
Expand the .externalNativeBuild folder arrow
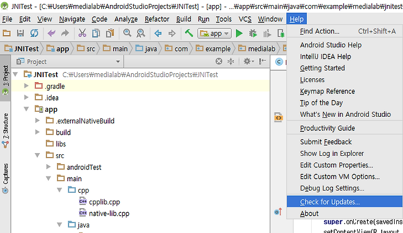(38, 120)
